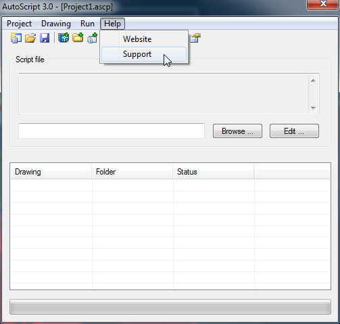
Task: Click the Edit ... button
Action: (294, 131)
